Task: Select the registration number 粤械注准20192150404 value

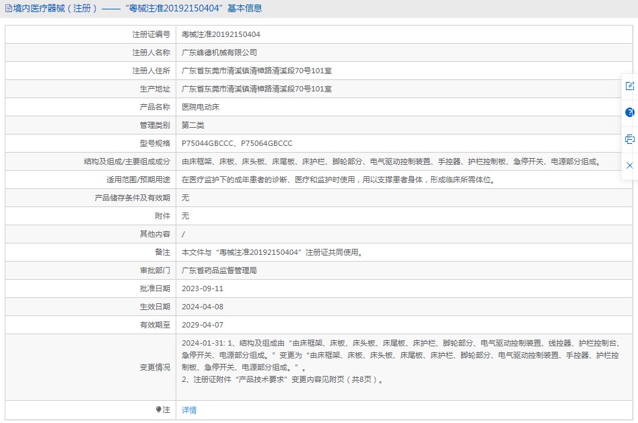Action: 221,34
